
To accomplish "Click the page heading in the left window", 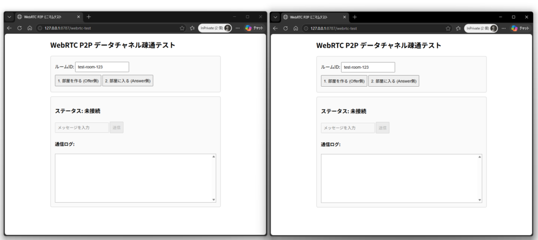I will (x=112, y=45).
